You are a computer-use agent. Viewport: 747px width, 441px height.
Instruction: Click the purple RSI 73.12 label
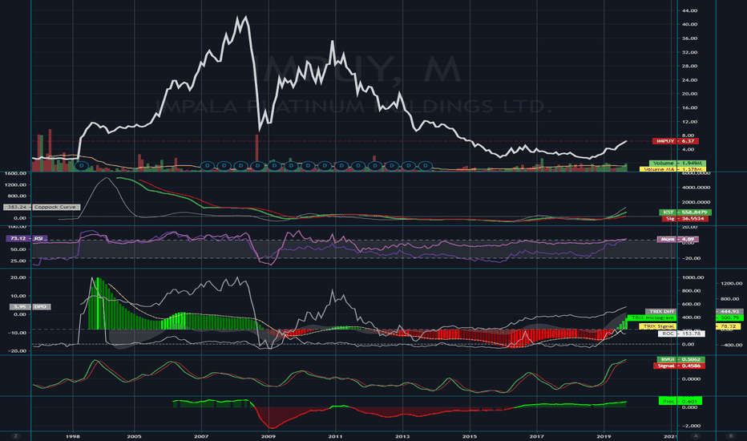[x=26, y=238]
